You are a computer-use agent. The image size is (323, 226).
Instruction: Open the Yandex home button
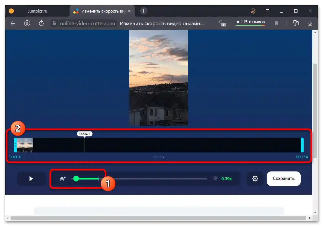click(x=27, y=24)
